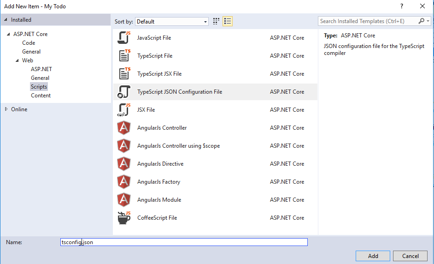Switch to medium icons list view
Viewport: 434px width, 264px height.
click(228, 21)
